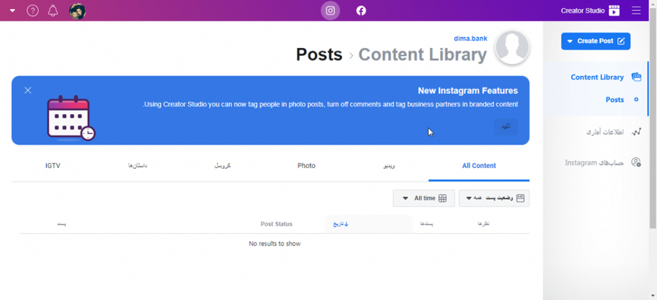
Task: Select Posts in the sidebar
Action: pyautogui.click(x=615, y=99)
